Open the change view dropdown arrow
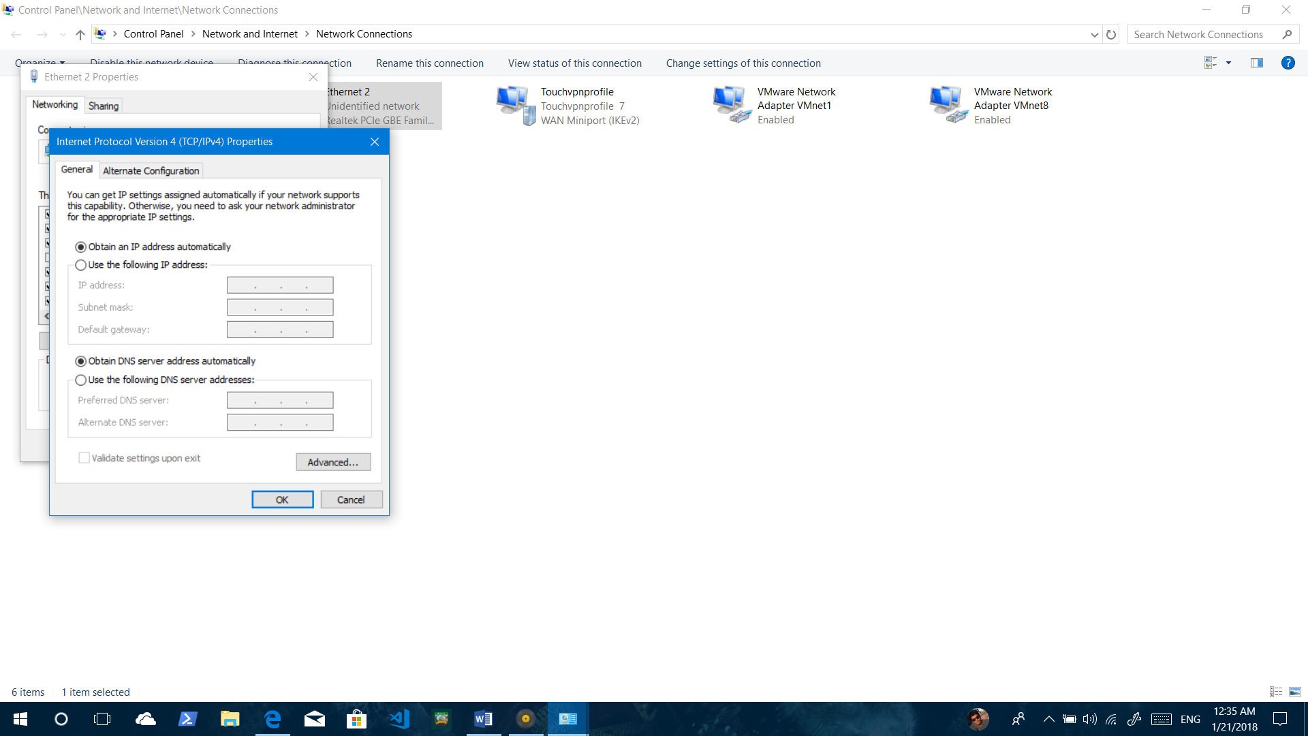The height and width of the screenshot is (736, 1308). tap(1229, 63)
